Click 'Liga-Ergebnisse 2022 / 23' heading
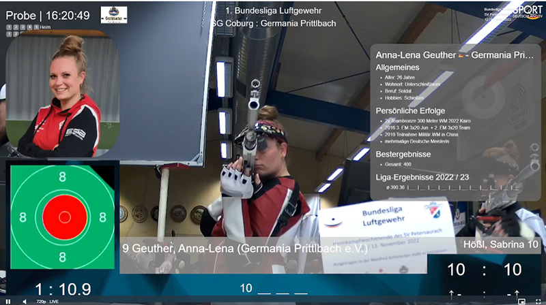Viewport: 546px width, 305px height. (x=422, y=177)
